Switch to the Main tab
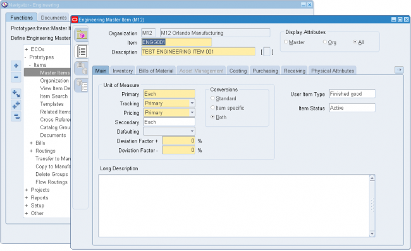Viewport: 411px width, 251px height. point(101,71)
